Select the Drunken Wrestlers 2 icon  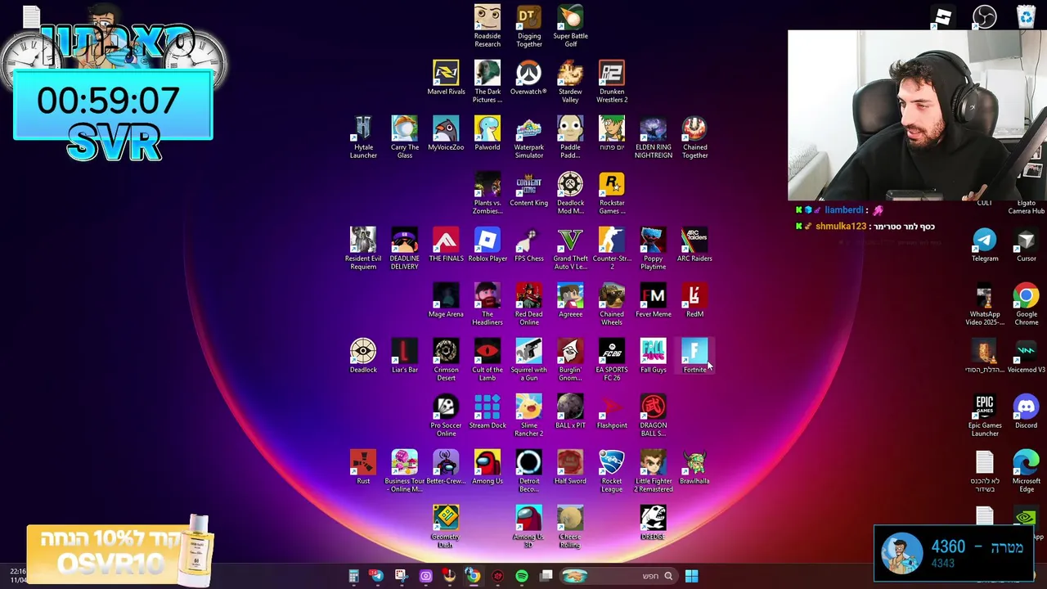click(612, 82)
